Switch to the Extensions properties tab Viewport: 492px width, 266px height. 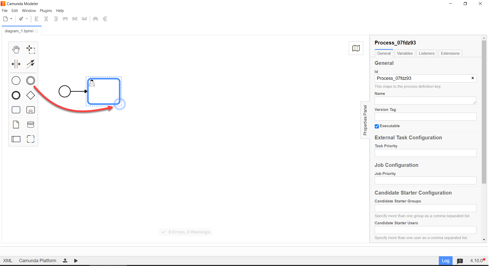450,53
